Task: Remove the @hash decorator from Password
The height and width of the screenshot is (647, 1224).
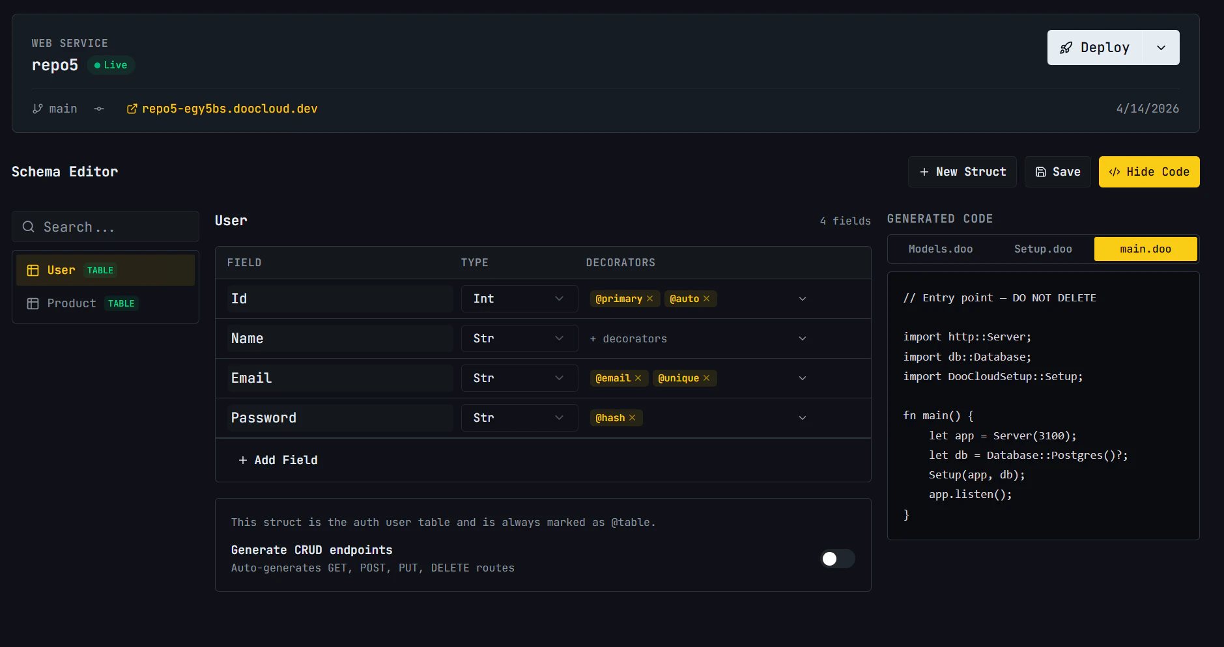Action: pyautogui.click(x=631, y=417)
